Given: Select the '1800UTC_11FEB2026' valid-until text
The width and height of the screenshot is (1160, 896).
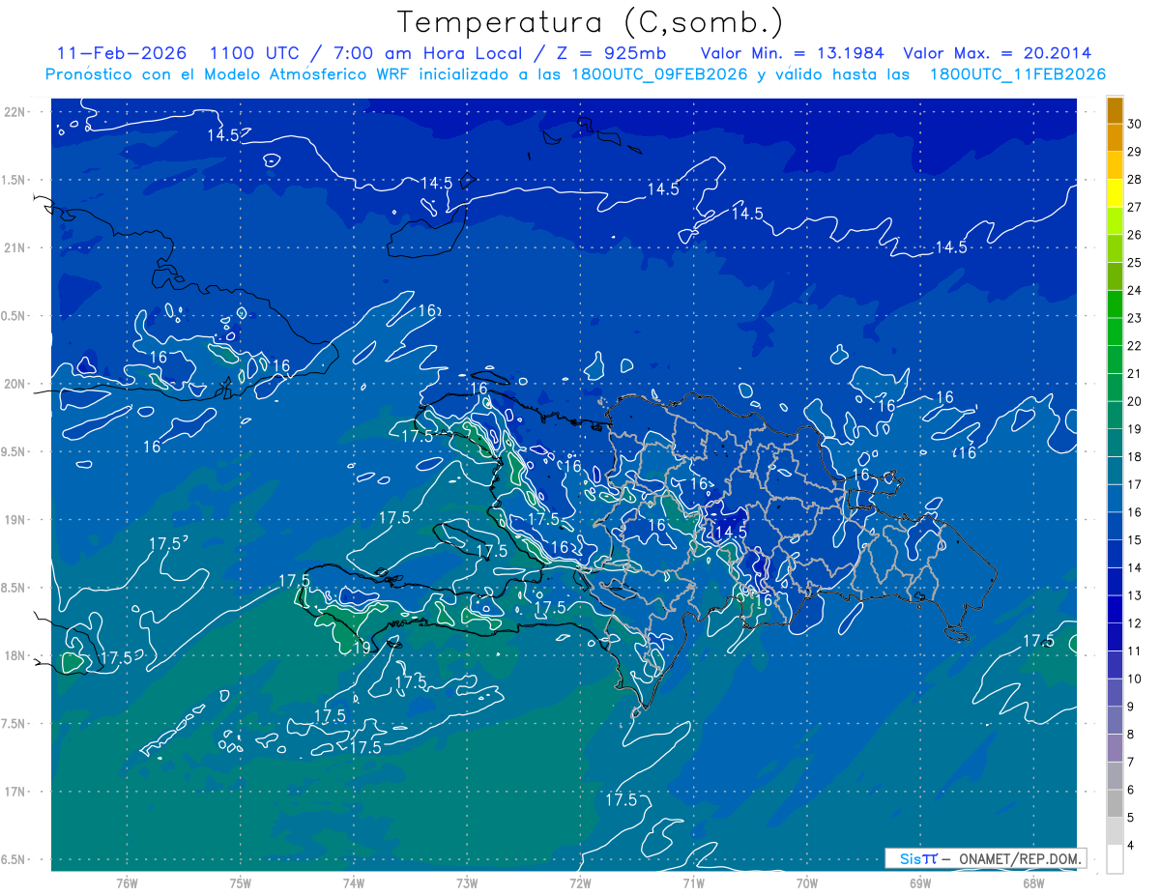Looking at the screenshot, I should coord(1017,74).
